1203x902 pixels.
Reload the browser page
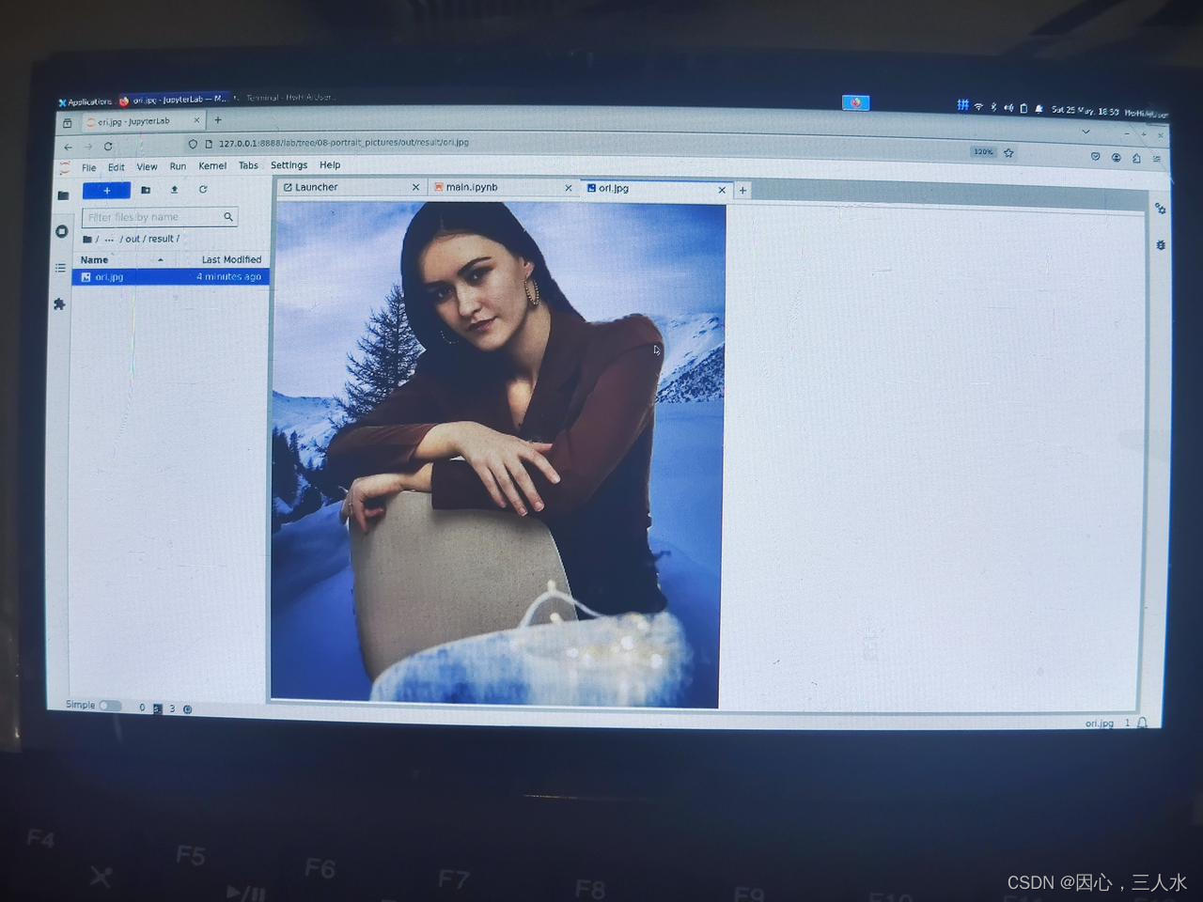108,147
